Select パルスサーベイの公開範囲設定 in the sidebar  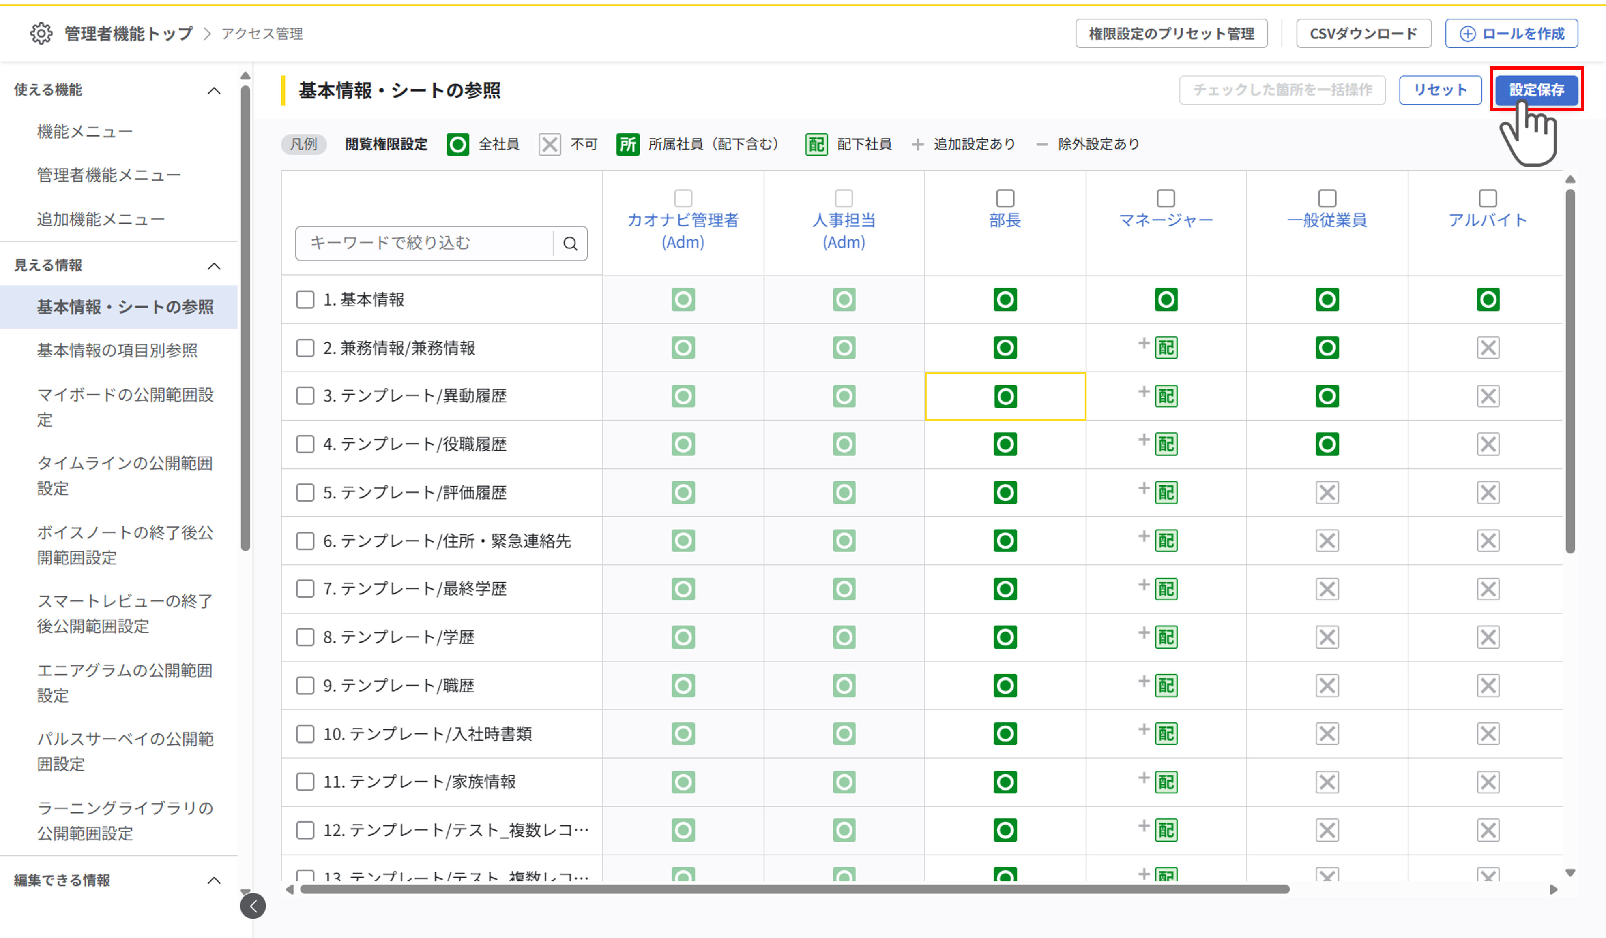[126, 752]
